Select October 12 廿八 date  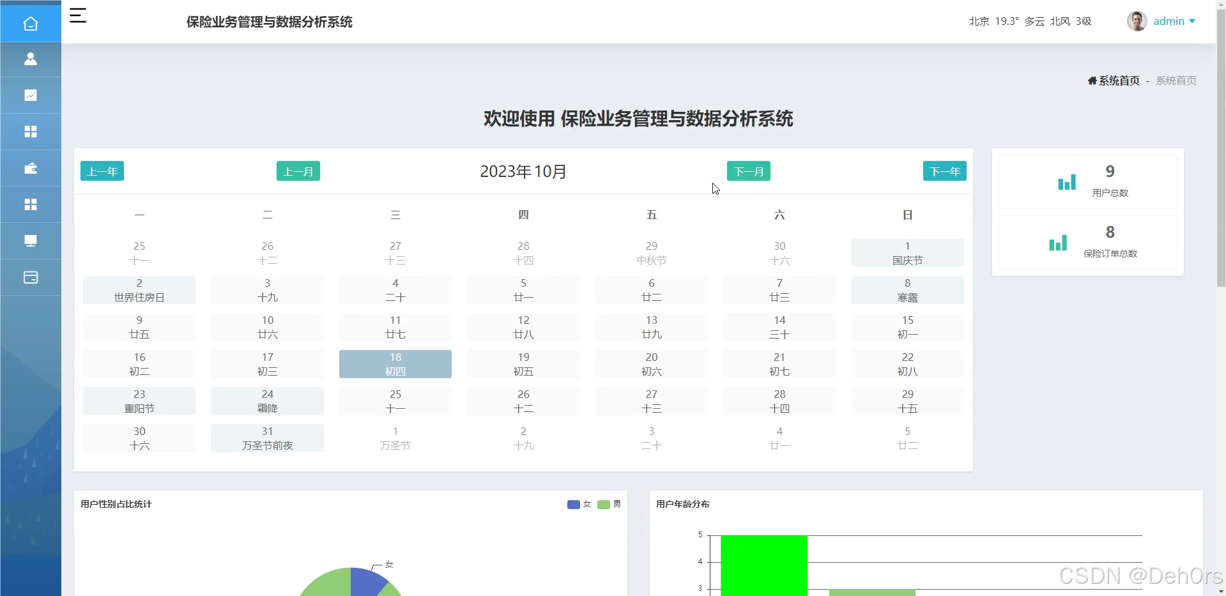point(523,327)
